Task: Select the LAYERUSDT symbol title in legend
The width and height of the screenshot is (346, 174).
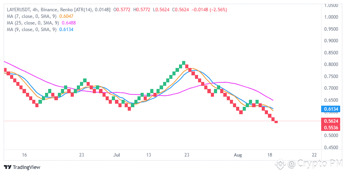Action: click(x=19, y=10)
